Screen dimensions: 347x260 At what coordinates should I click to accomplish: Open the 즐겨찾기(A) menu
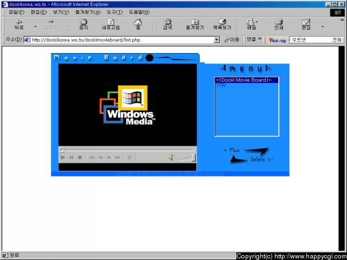[x=88, y=12]
